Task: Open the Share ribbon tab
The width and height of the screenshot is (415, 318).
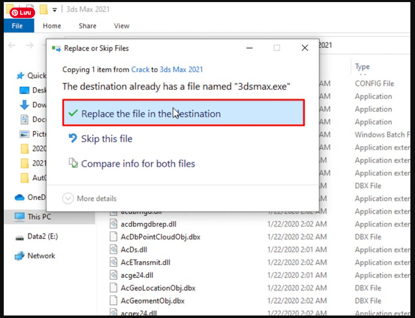Action: click(87, 26)
